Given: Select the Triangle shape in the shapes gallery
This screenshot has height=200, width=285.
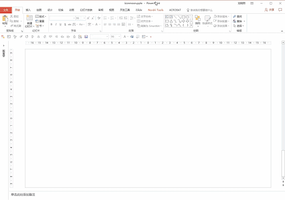Looking at the screenshot, I should (x=171, y=21).
